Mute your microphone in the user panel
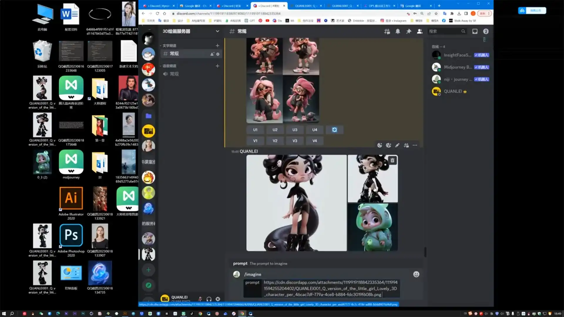The image size is (564, 317). (x=200, y=299)
